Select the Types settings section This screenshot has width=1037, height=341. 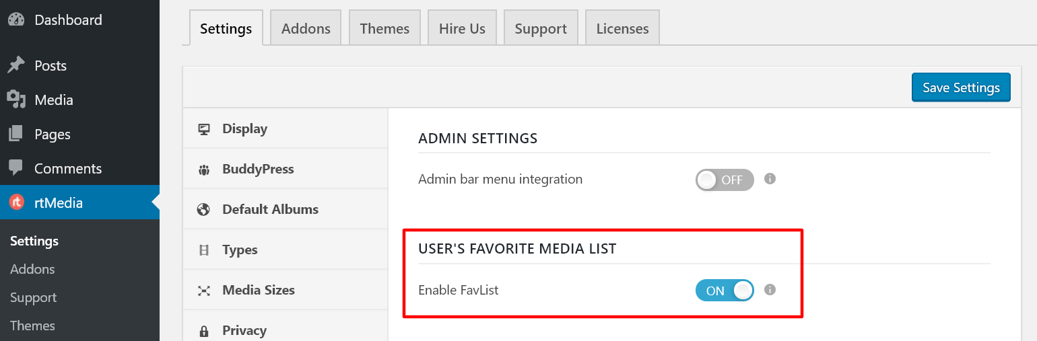(286, 250)
